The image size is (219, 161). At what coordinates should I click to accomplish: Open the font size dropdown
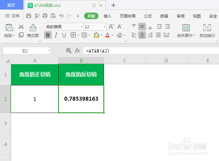pos(104,27)
